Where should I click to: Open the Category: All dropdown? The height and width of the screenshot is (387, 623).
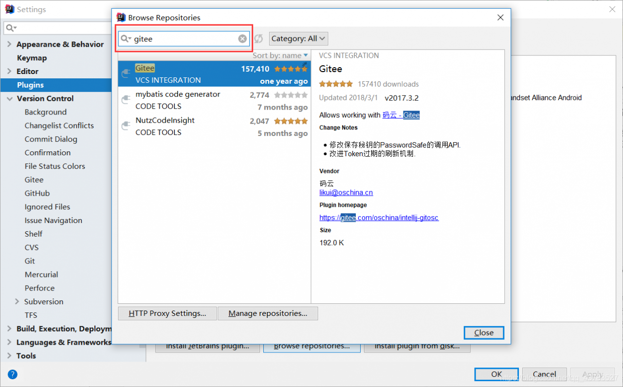point(298,38)
